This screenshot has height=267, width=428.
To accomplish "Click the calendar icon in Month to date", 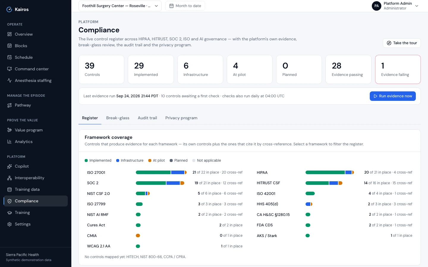I will pyautogui.click(x=171, y=6).
